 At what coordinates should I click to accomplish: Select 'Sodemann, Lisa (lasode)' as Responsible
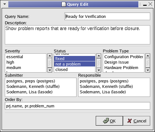click(114, 92)
